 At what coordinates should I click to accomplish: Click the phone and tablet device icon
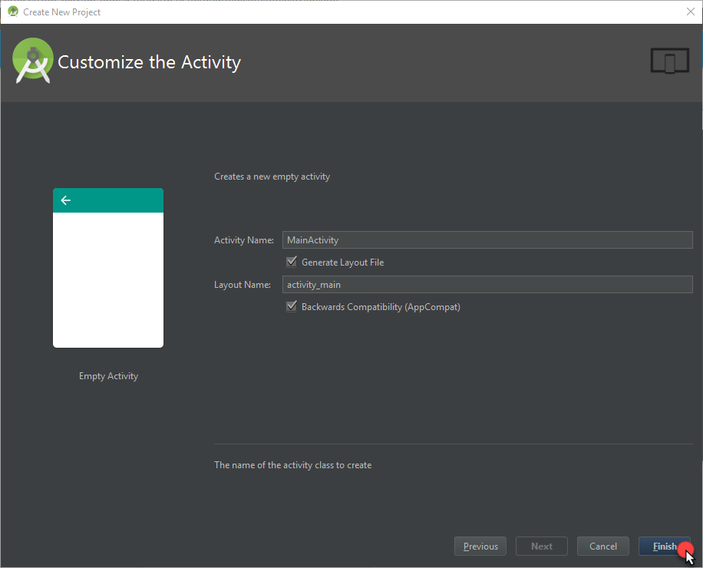click(x=670, y=61)
